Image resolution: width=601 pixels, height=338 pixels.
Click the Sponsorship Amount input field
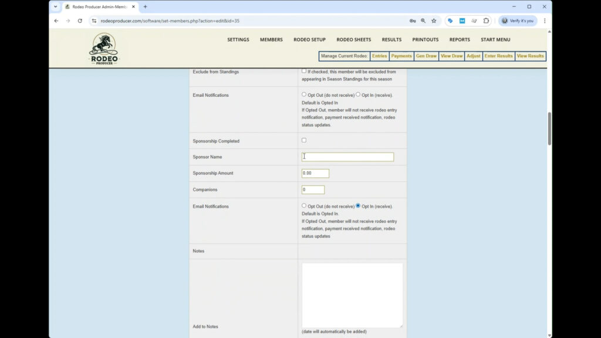tap(315, 174)
